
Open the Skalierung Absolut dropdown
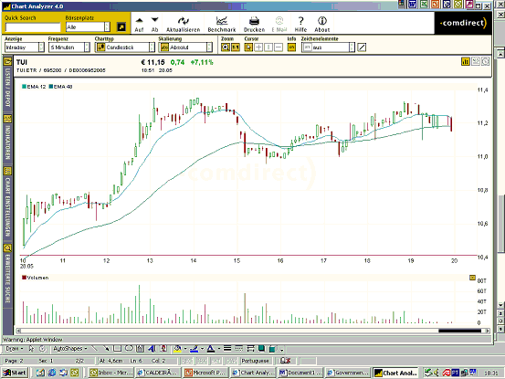click(185, 47)
